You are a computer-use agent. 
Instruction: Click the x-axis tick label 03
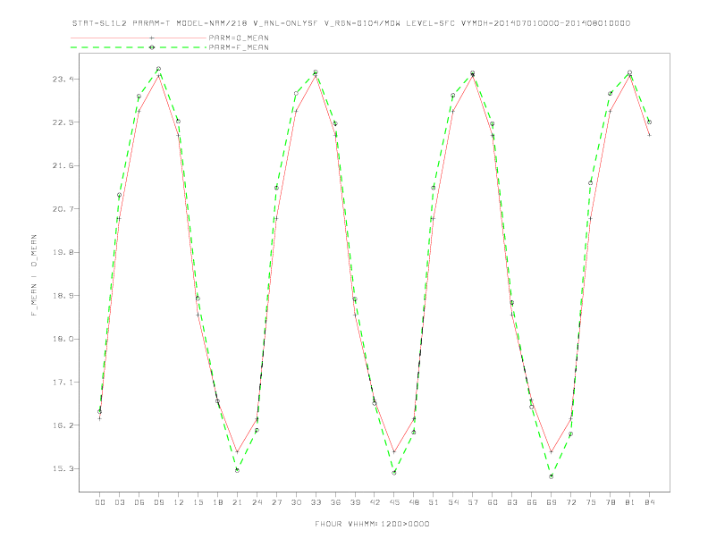[119, 502]
